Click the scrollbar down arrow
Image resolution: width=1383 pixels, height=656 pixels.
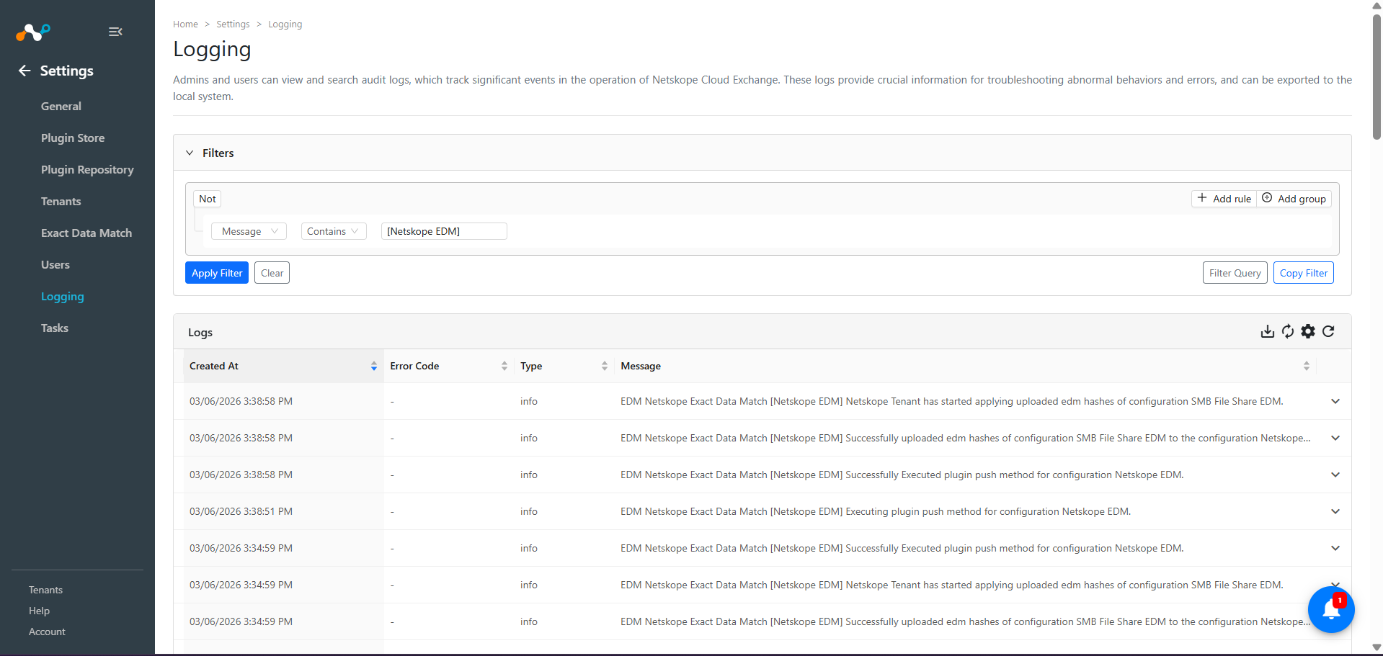tap(1377, 647)
